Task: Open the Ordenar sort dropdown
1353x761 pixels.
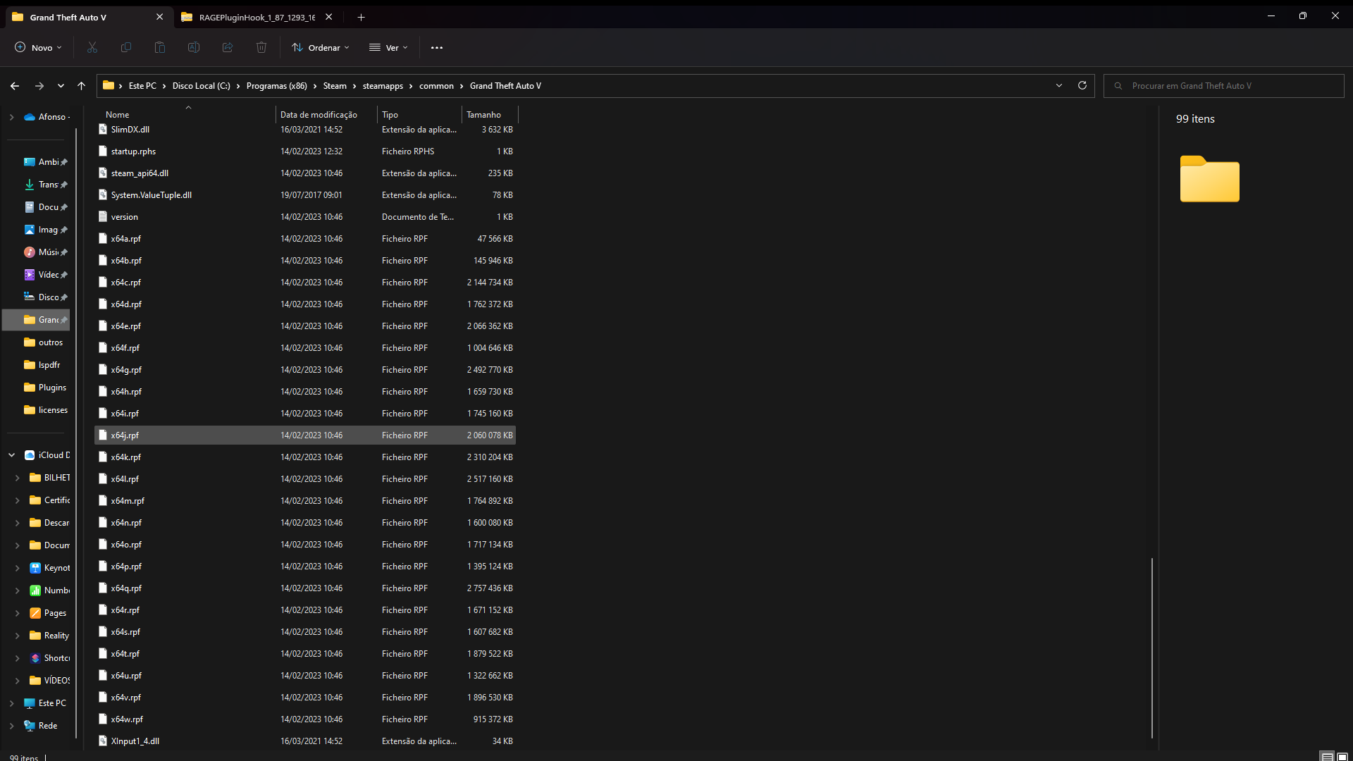Action: [321, 47]
